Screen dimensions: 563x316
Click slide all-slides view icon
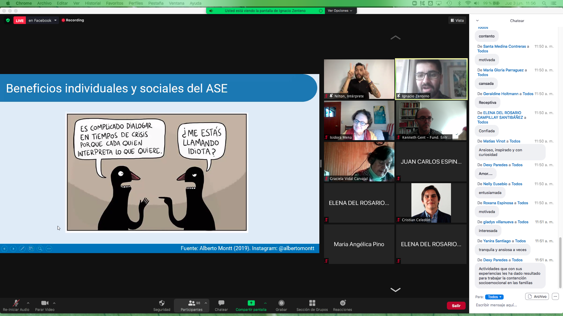point(31,249)
